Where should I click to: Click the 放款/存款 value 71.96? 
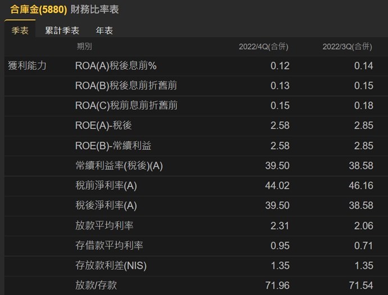(x=279, y=285)
